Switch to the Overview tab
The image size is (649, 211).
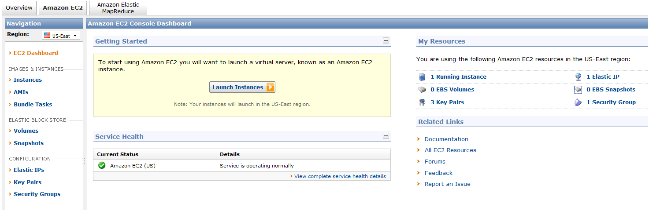(x=19, y=8)
